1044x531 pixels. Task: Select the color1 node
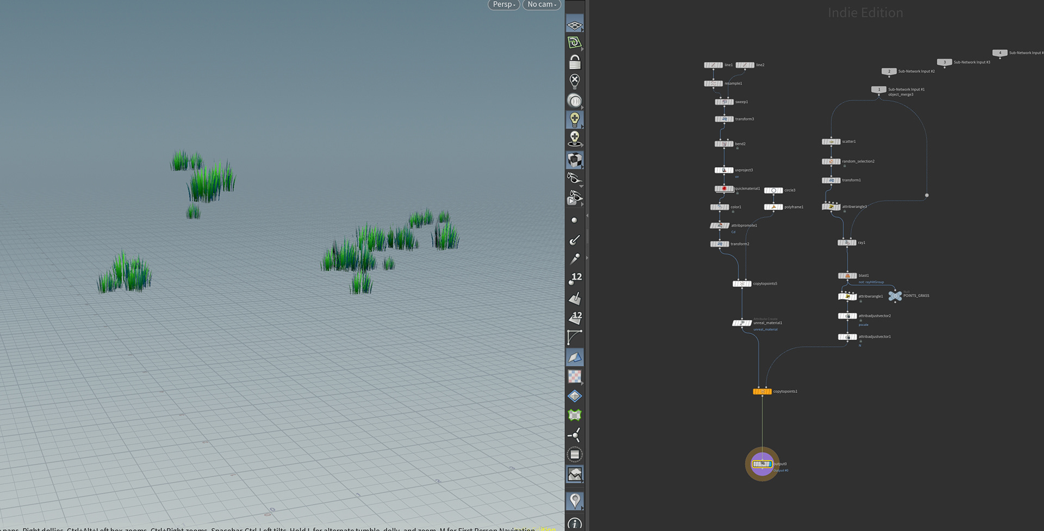point(719,207)
